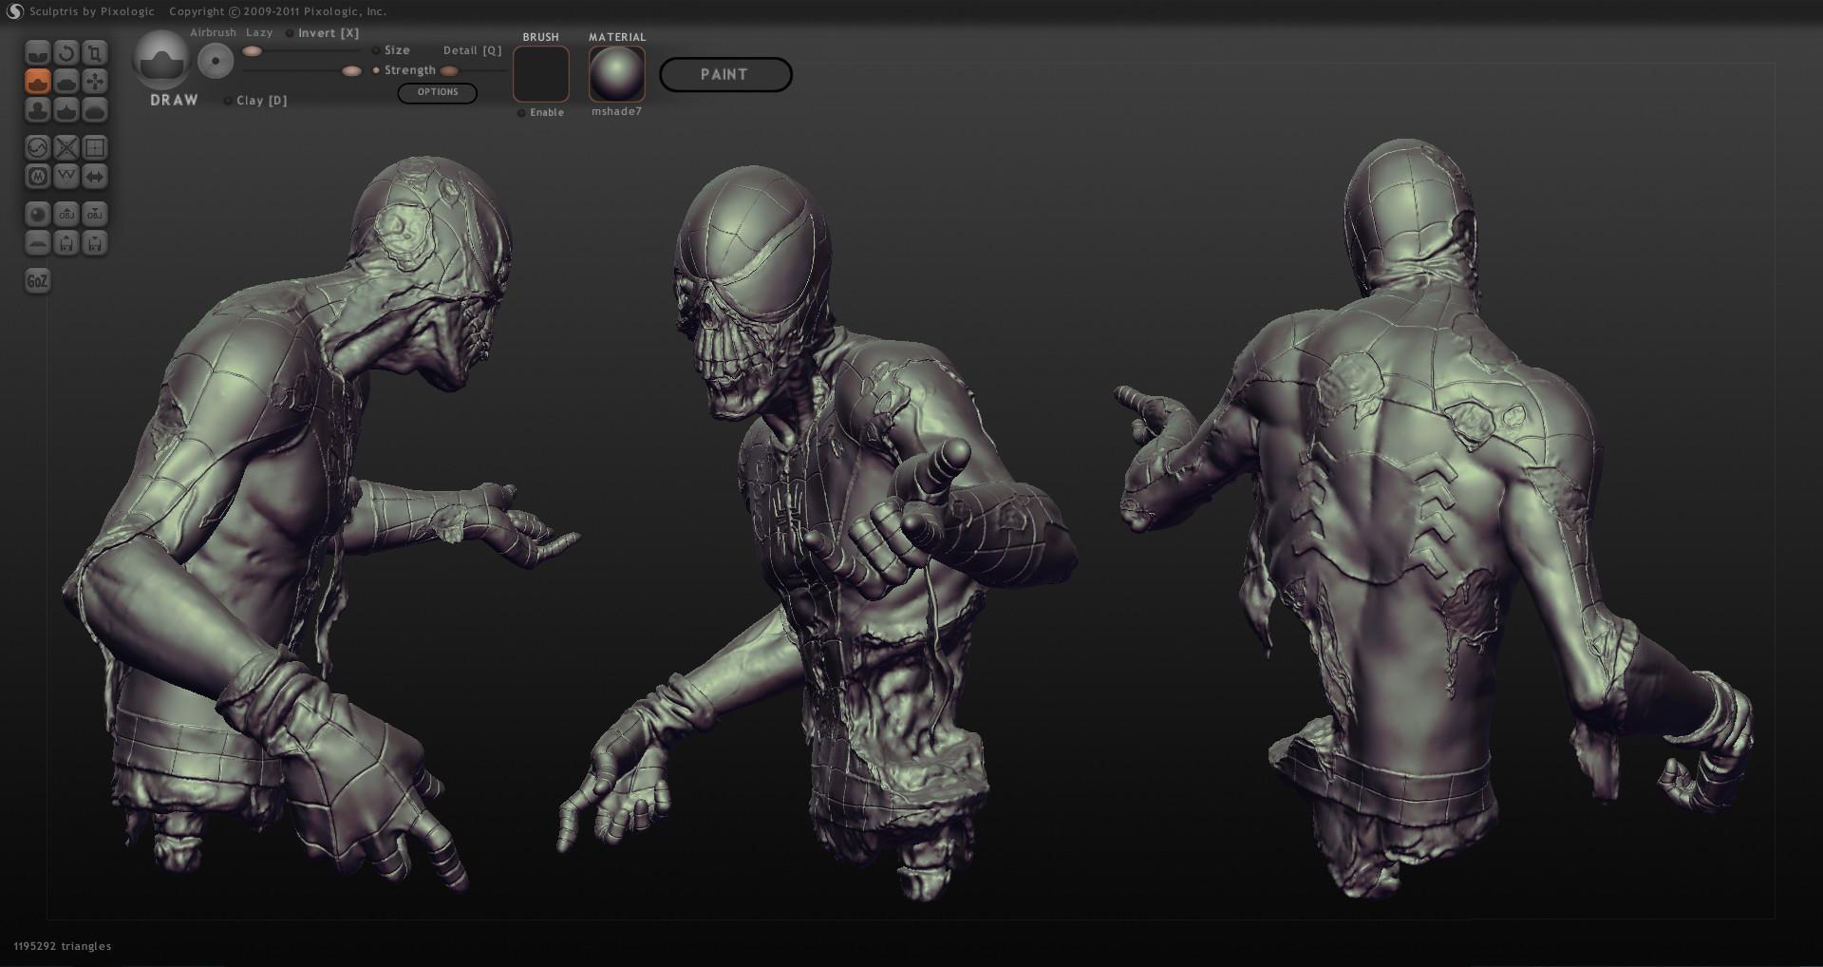Select the Crease brush tool
The height and width of the screenshot is (967, 1823).
tap(37, 53)
